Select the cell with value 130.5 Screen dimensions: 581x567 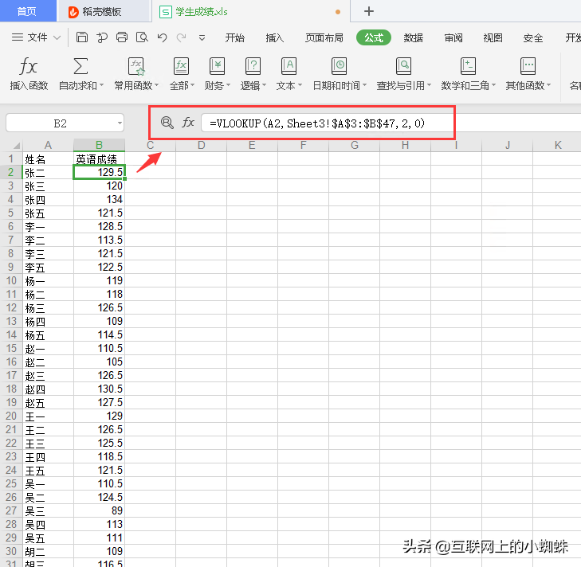coord(99,389)
